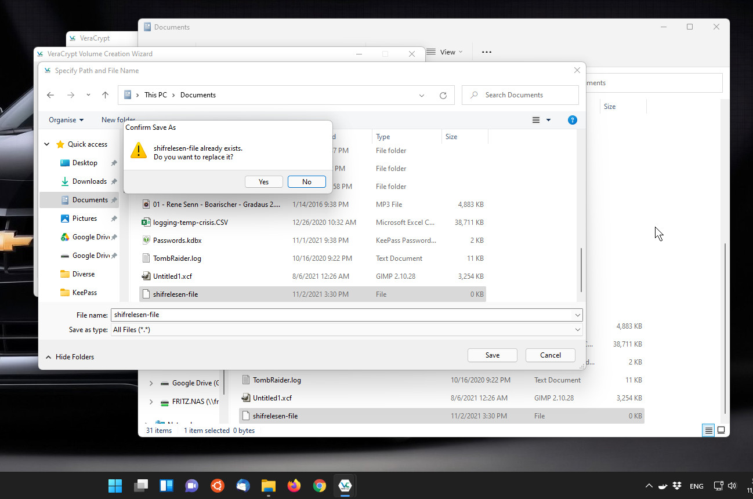This screenshot has width=753, height=499.
Task: Open File Explorer from the taskbar
Action: [269, 486]
